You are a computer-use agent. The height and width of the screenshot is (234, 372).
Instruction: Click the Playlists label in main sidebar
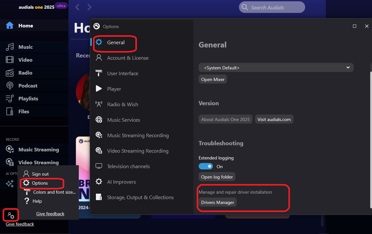(28, 99)
